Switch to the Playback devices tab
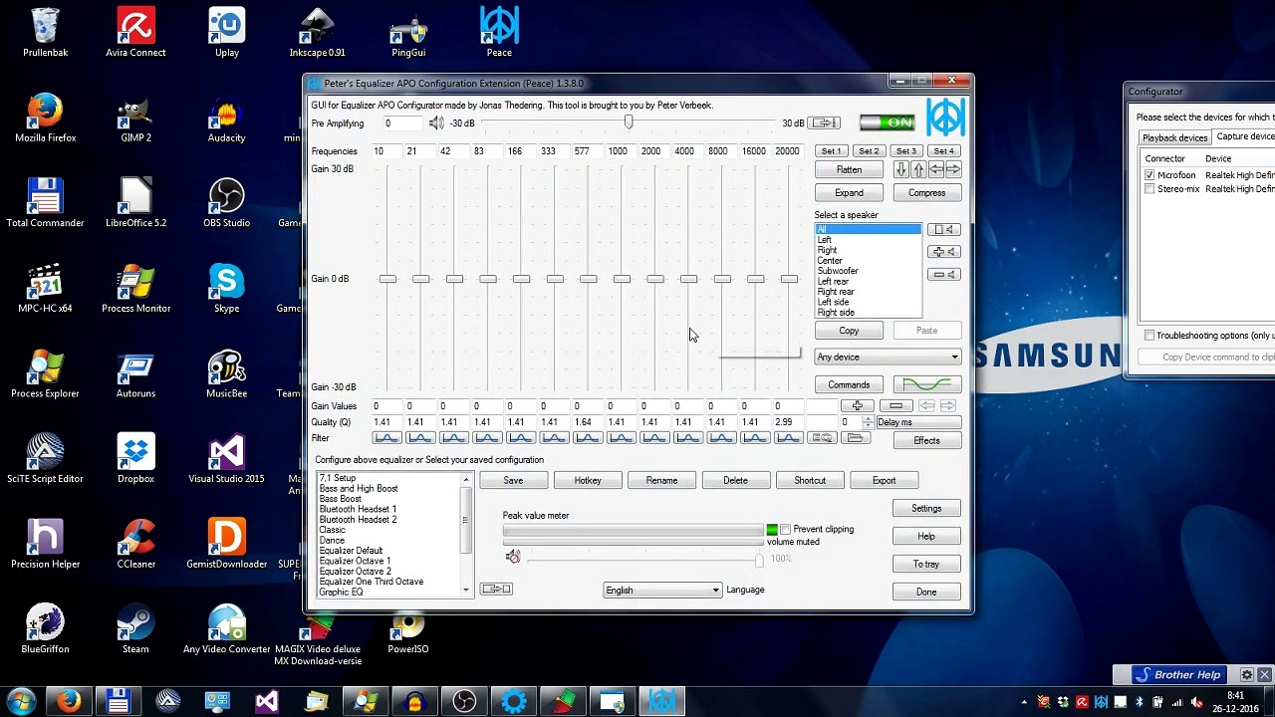1275x717 pixels. 1174,137
